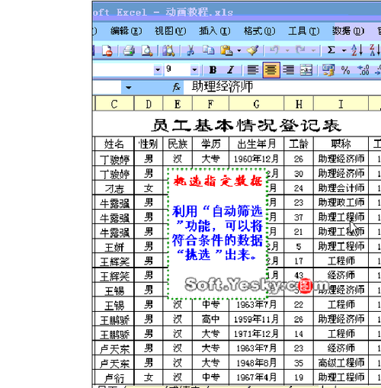Select Align Left
Viewport: 381px width, 388px height.
pyautogui.click(x=253, y=70)
